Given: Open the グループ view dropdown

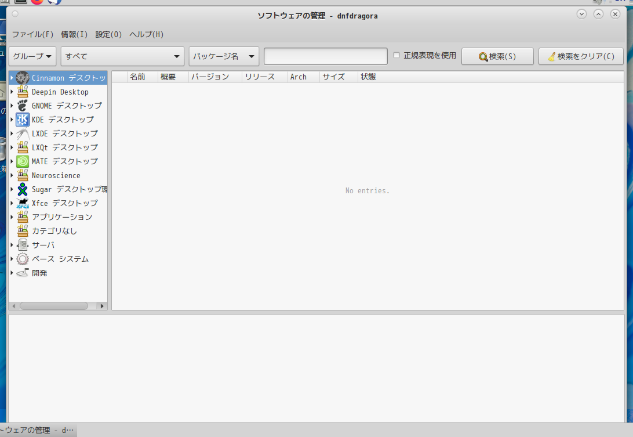Looking at the screenshot, I should coord(32,56).
